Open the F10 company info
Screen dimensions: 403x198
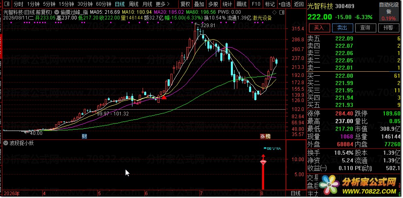pos(256,4)
